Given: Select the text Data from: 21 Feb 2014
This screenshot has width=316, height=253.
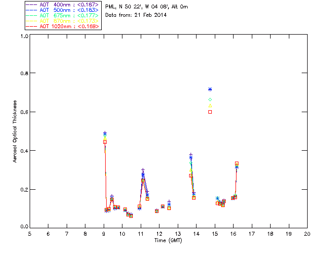Looking at the screenshot, I should pos(136,15).
